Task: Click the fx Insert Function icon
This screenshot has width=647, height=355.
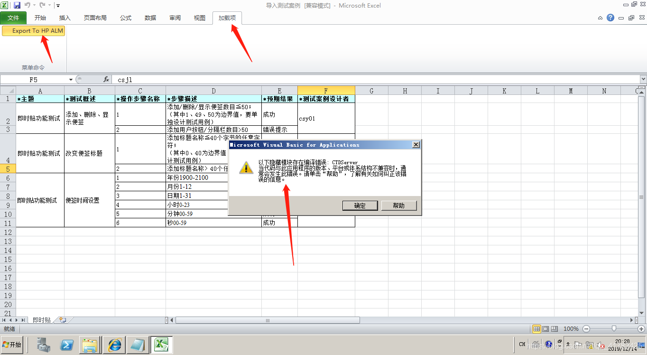Action: click(x=106, y=80)
